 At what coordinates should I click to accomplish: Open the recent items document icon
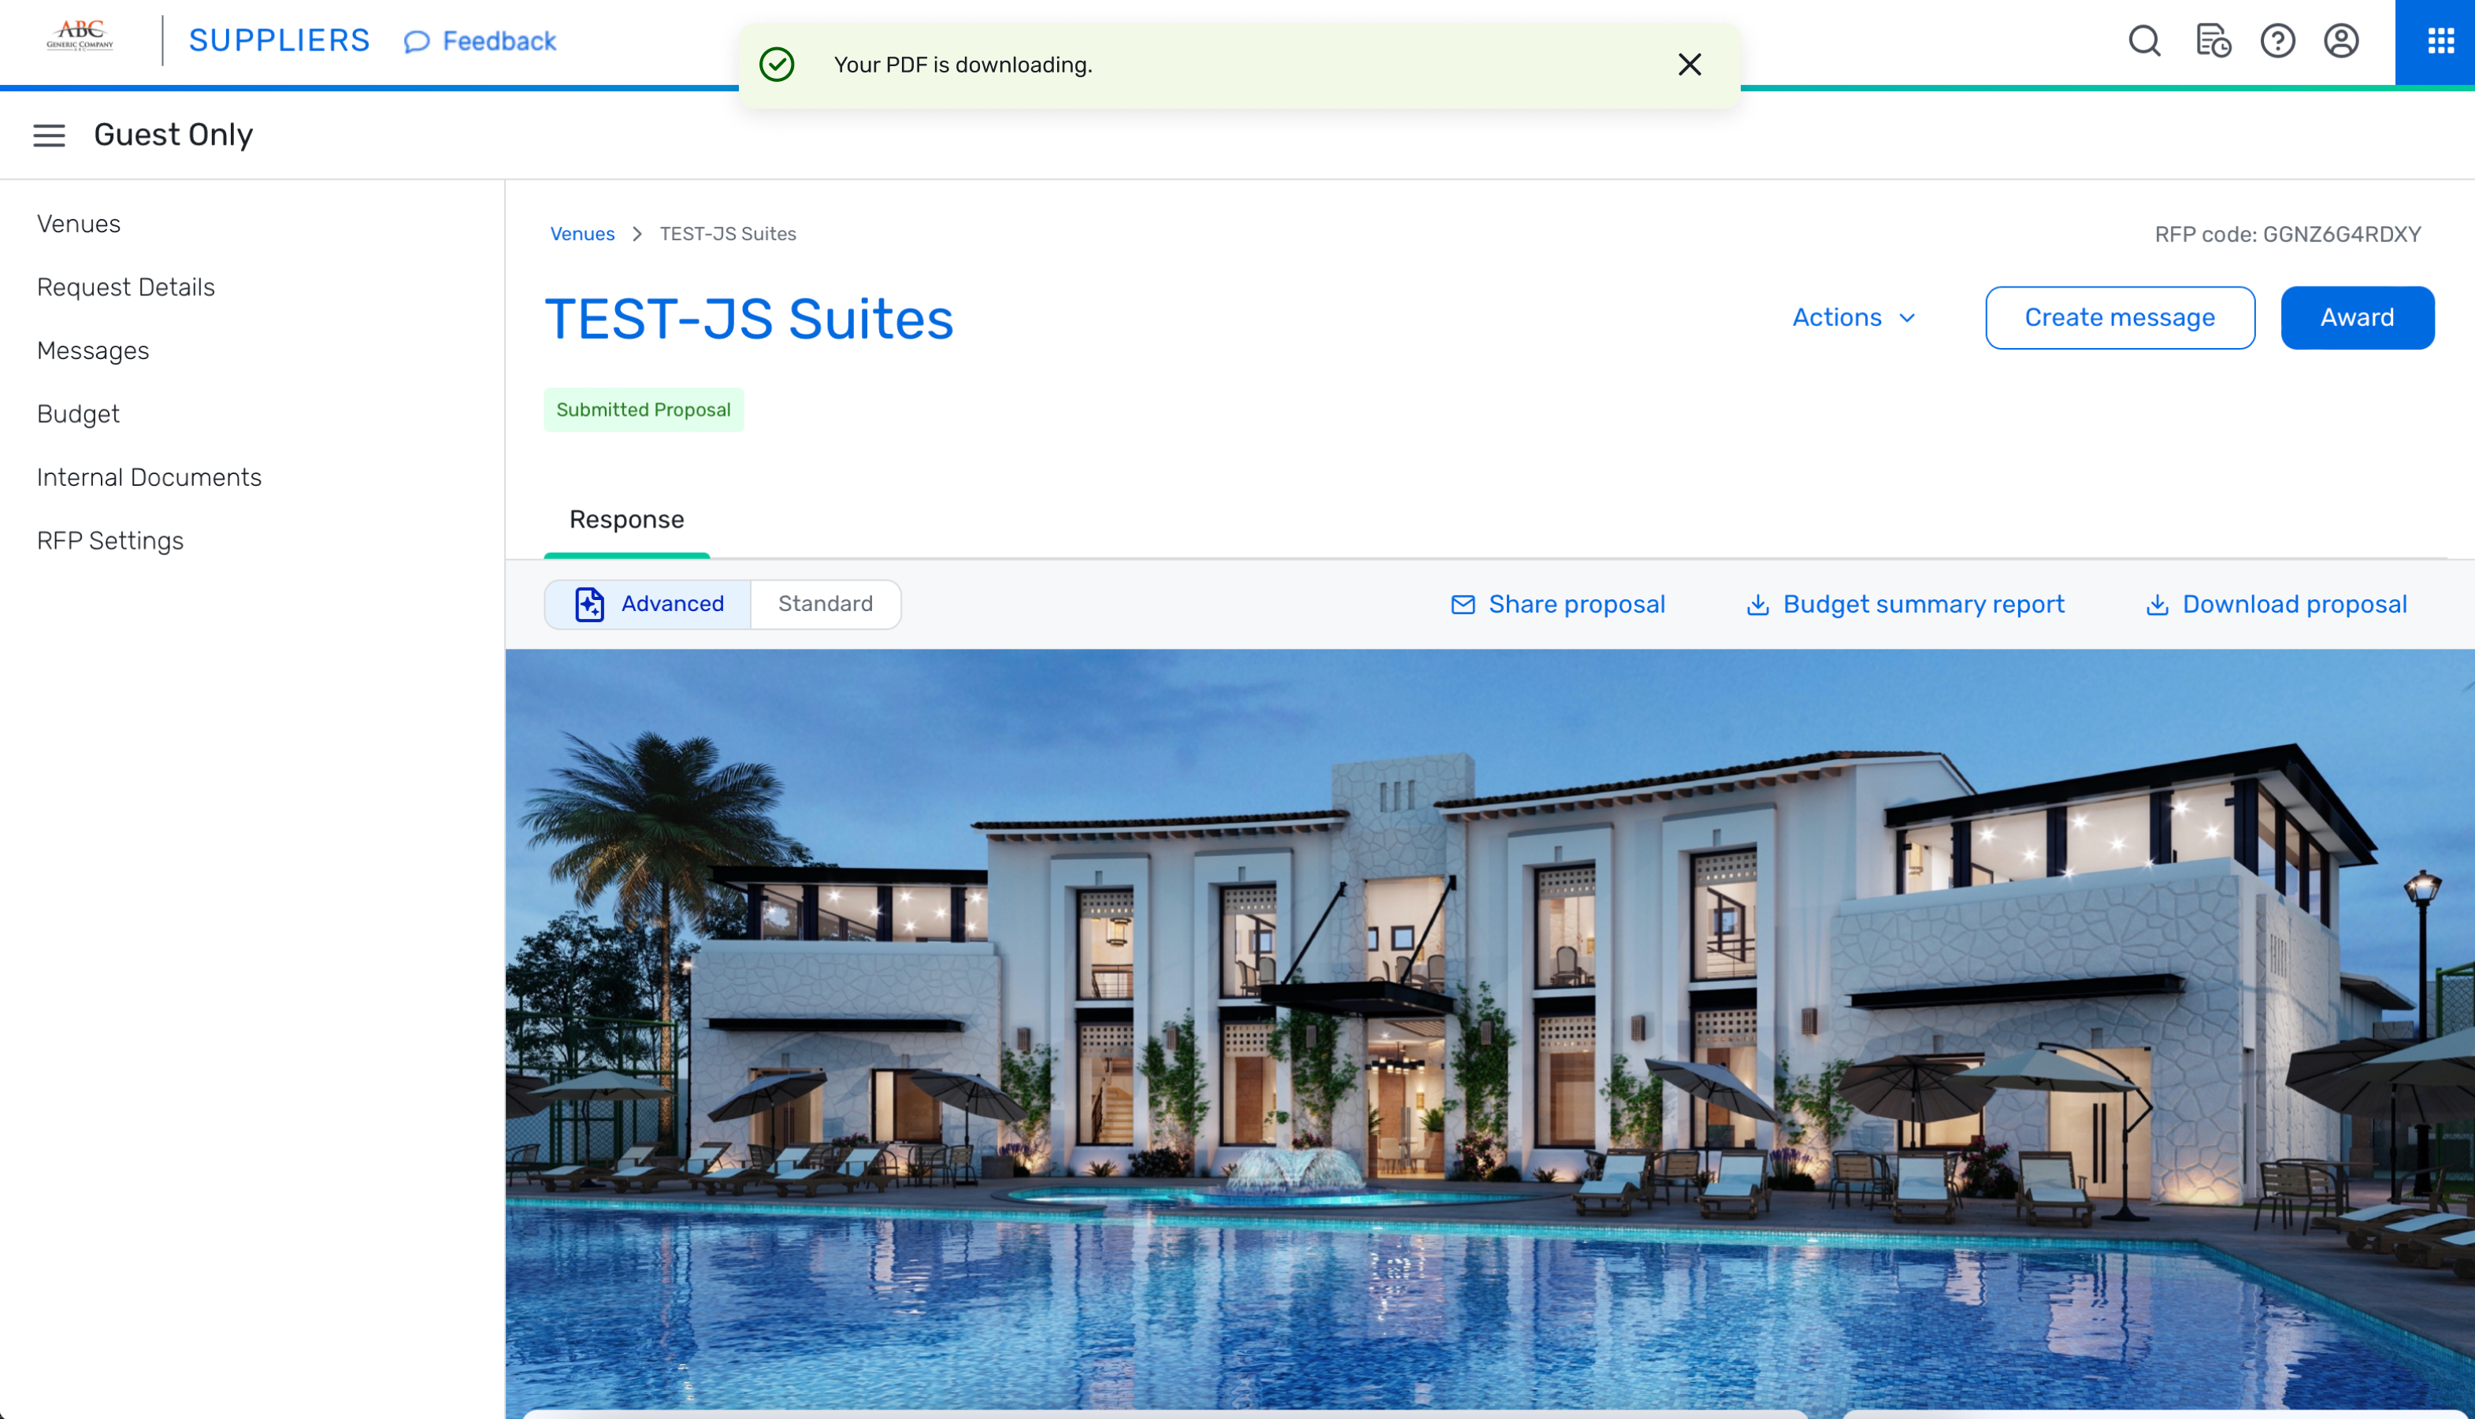pos(2213,41)
